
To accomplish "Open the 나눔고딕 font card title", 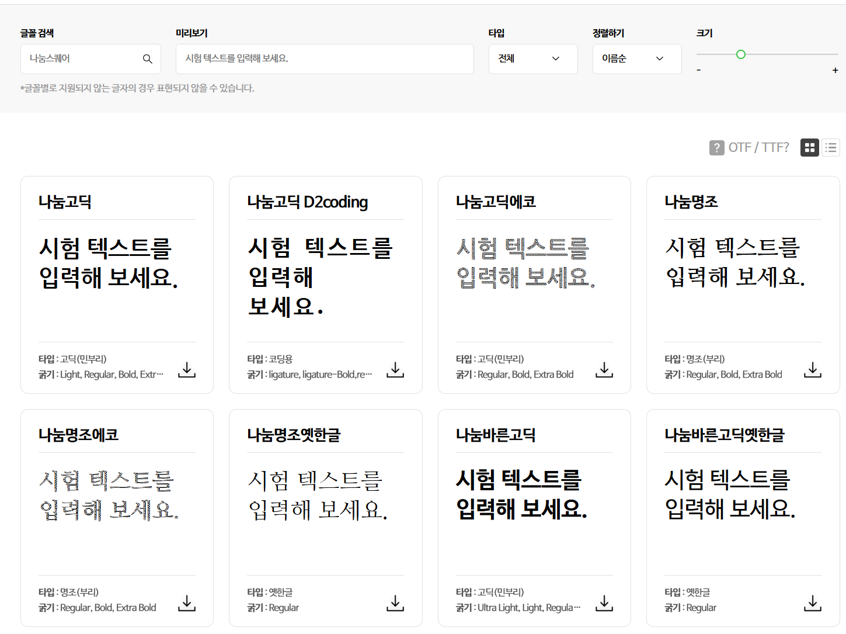I will 65,202.
